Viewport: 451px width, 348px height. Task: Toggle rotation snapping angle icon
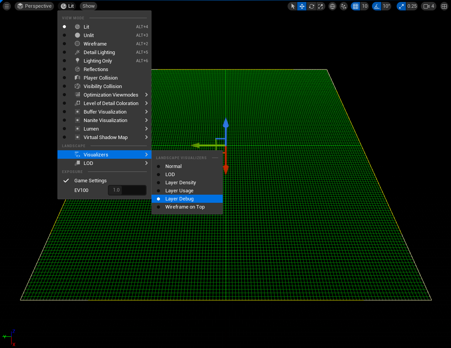[376, 6]
